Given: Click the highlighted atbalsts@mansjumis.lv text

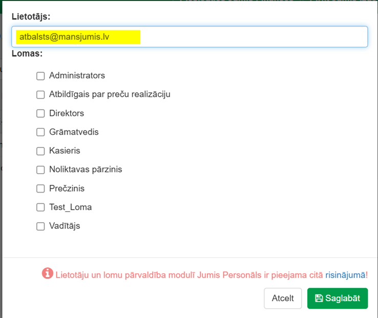Looking at the screenshot, I should tap(65, 37).
